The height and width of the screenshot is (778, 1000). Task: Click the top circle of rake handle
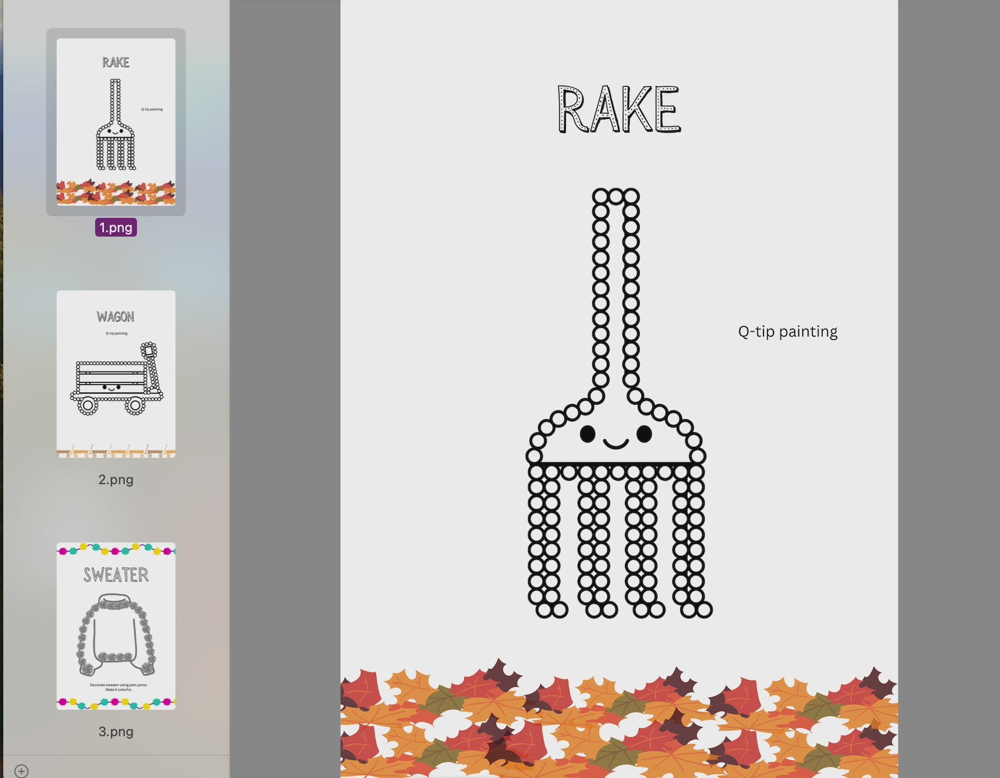tap(616, 196)
